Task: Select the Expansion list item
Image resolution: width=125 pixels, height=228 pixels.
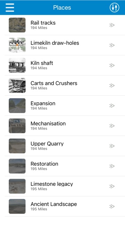Action: pos(65,105)
